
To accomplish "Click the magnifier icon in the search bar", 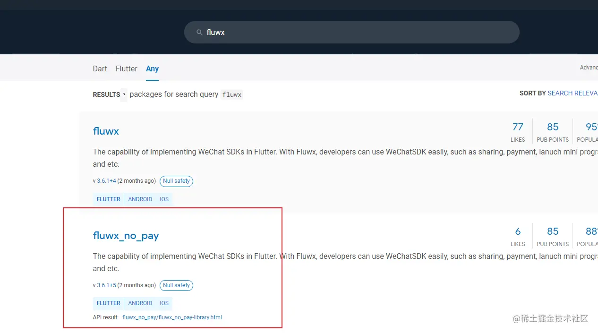I will tap(200, 32).
